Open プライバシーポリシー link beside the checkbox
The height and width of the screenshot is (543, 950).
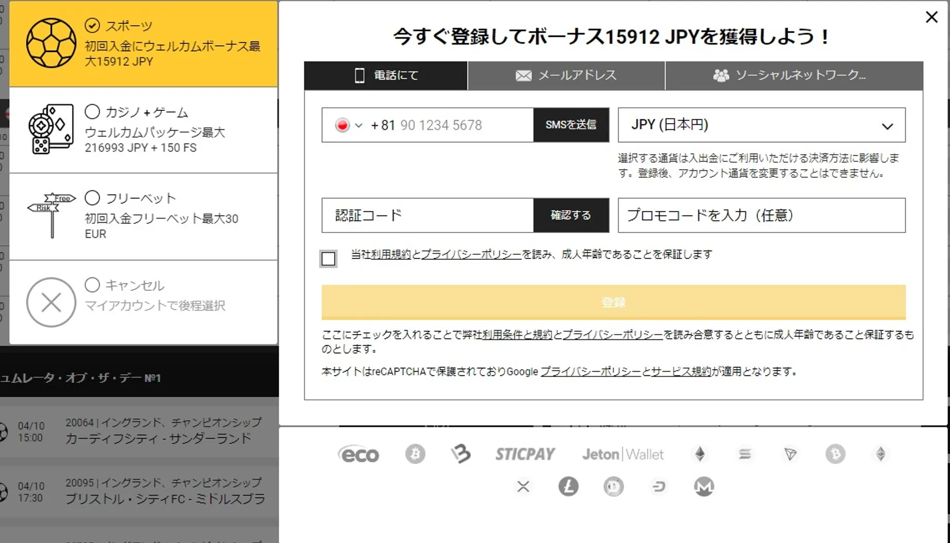471,254
